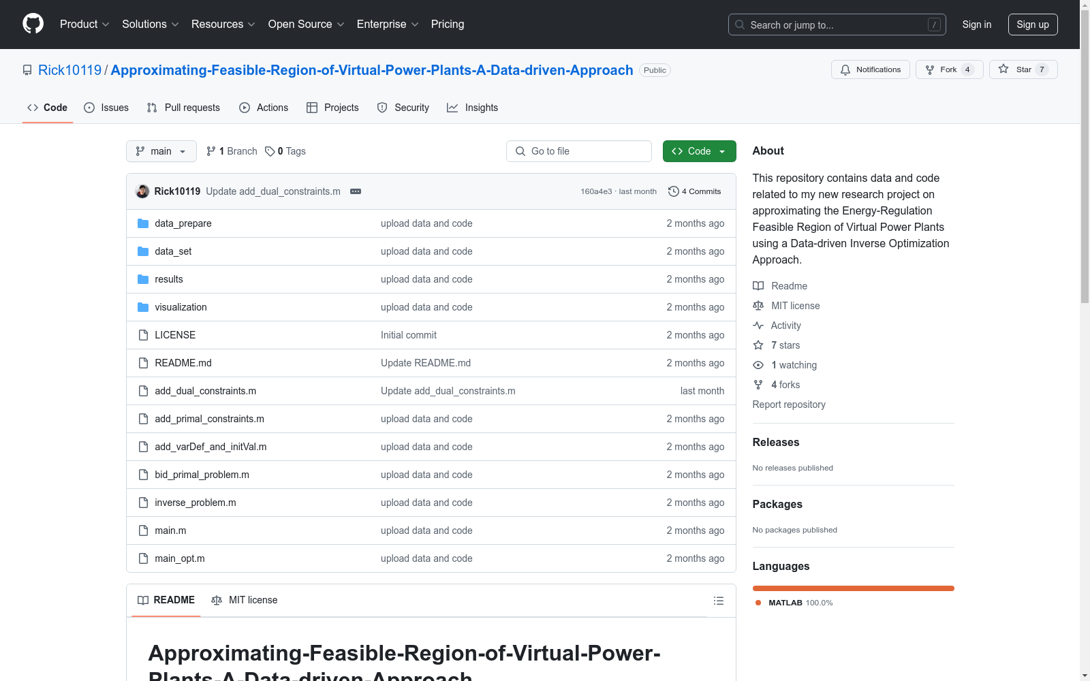Click the branch icon beside 1 Branch

211,151
